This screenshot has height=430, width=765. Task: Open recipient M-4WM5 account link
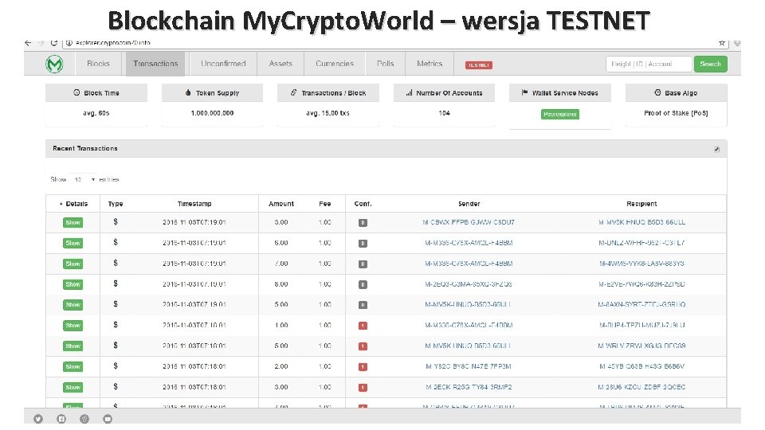[641, 264]
